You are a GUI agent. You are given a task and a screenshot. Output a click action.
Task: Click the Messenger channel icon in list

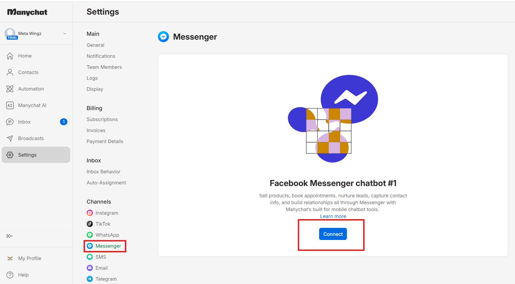point(90,246)
